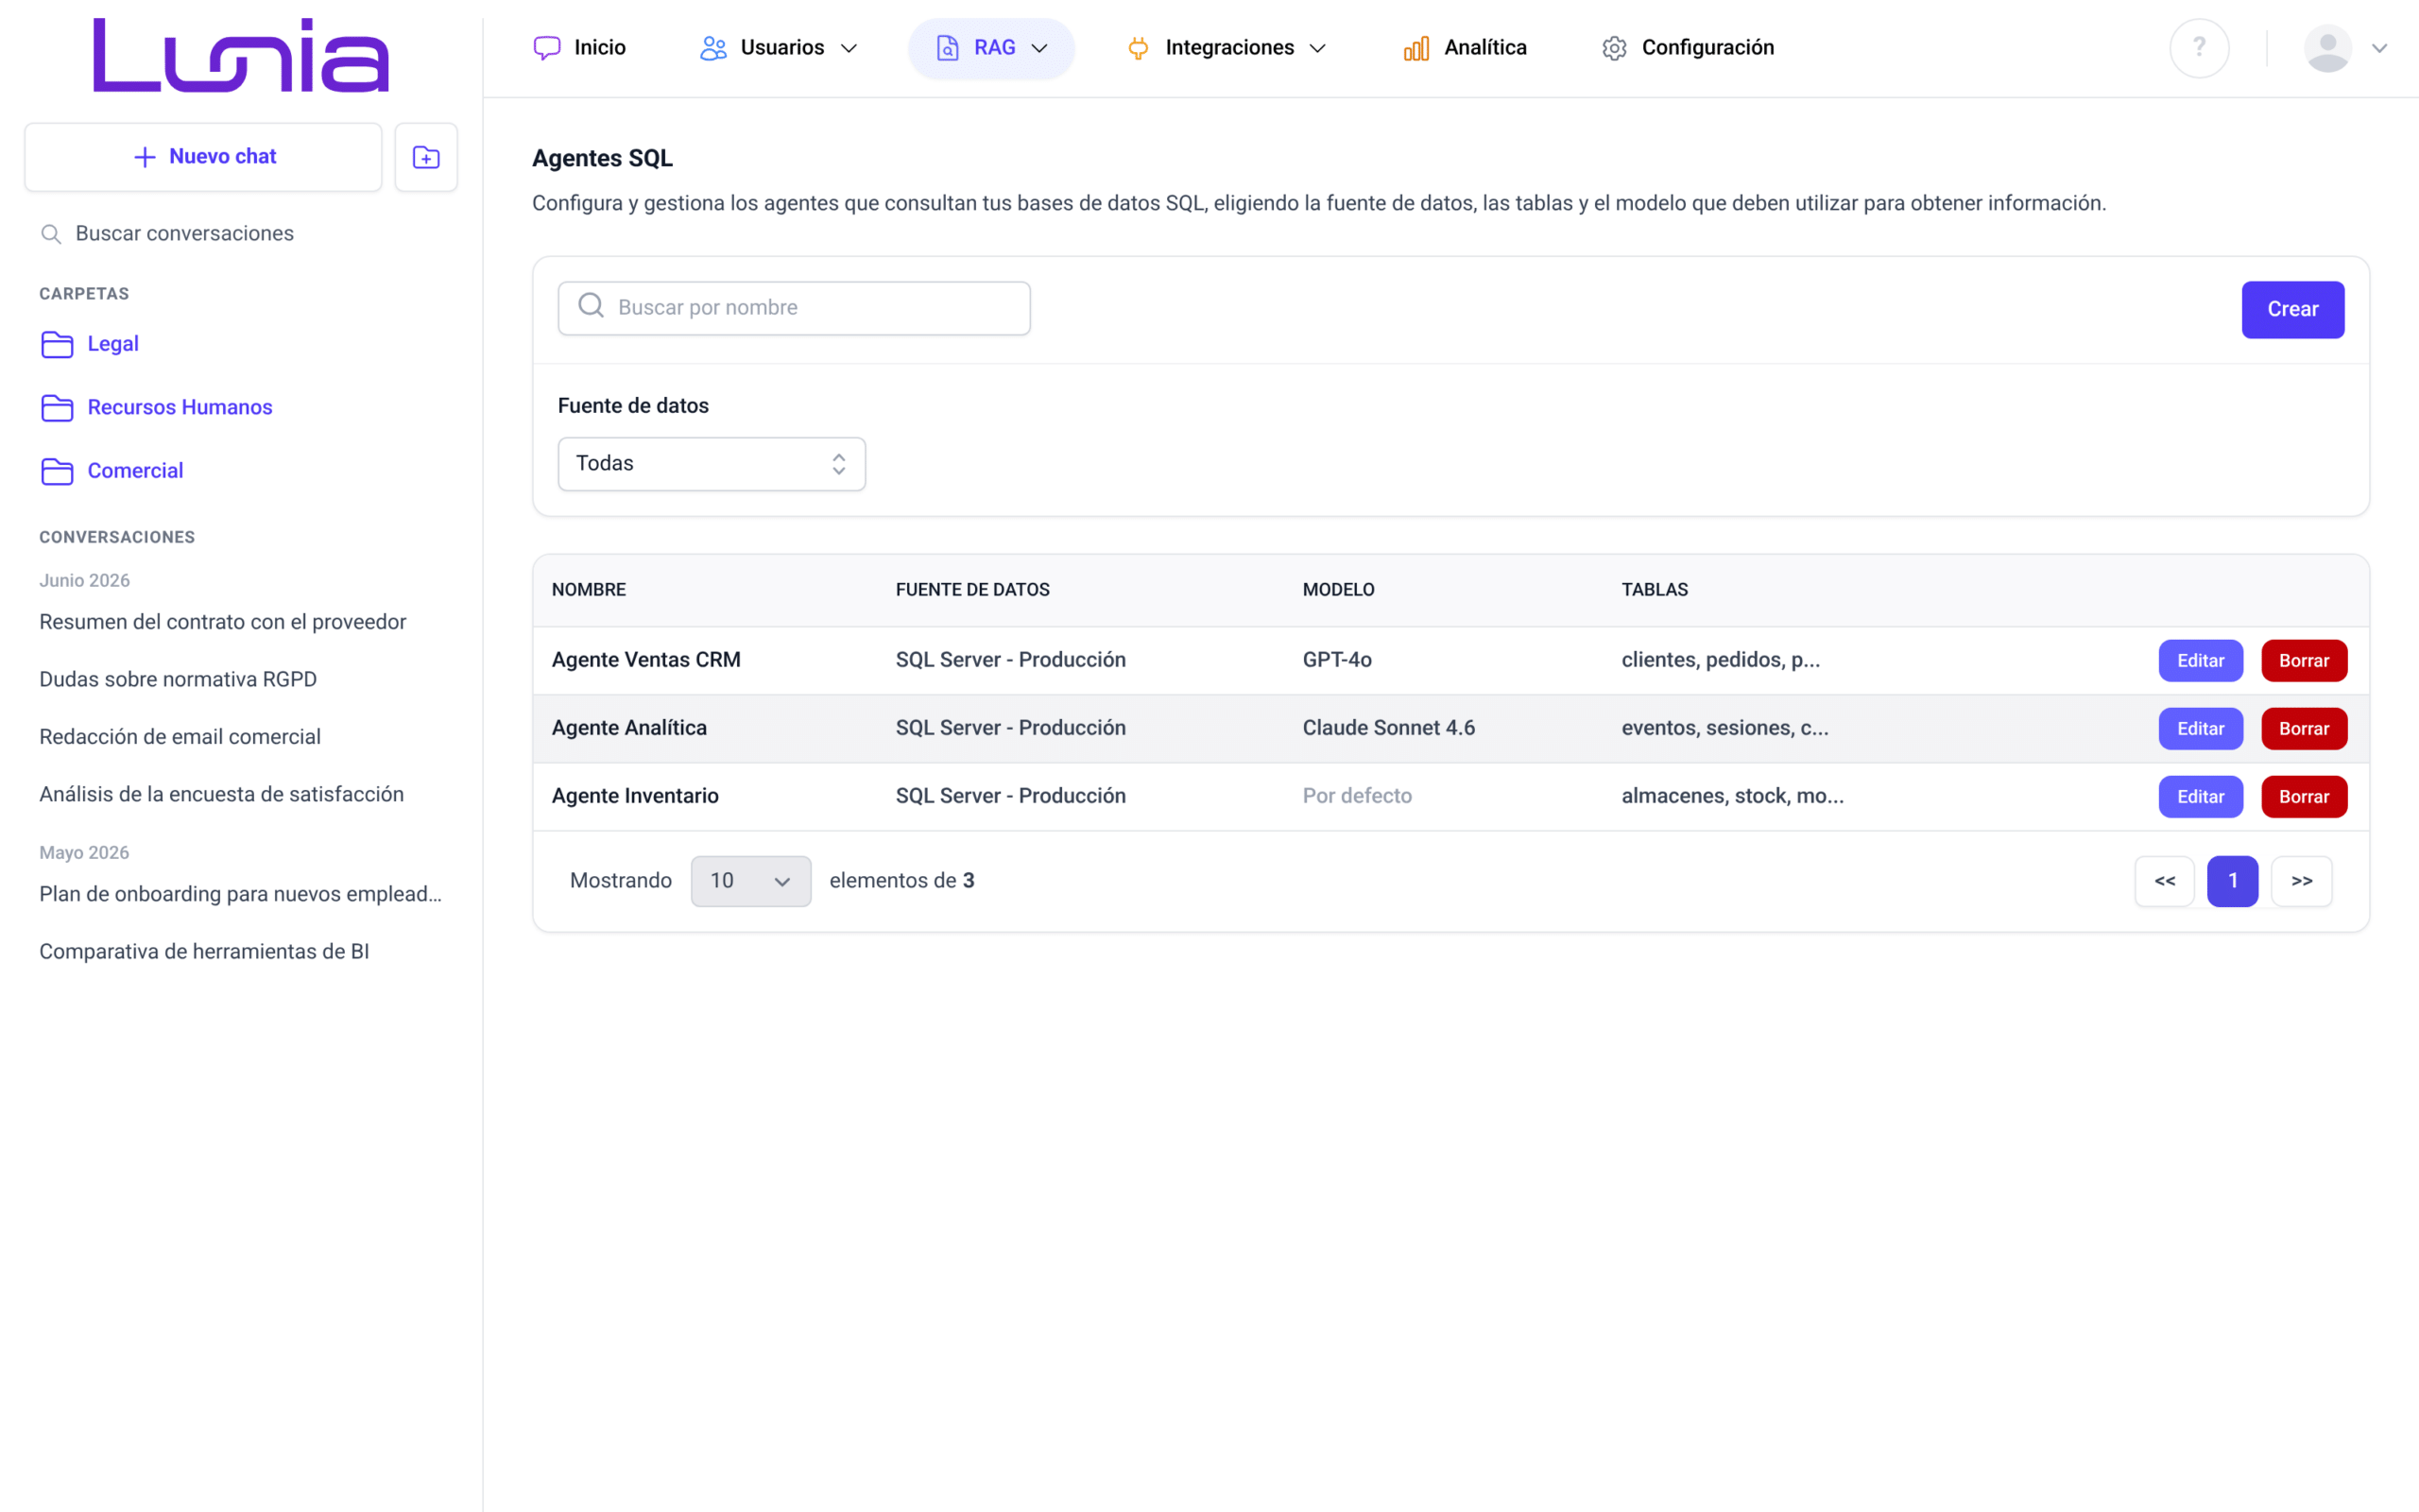The image size is (2419, 1512).
Task: Go to next page with >> button
Action: point(2301,881)
